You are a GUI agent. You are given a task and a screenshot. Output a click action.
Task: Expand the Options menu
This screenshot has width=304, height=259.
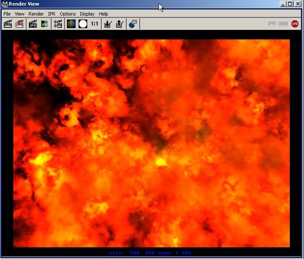[x=67, y=14]
